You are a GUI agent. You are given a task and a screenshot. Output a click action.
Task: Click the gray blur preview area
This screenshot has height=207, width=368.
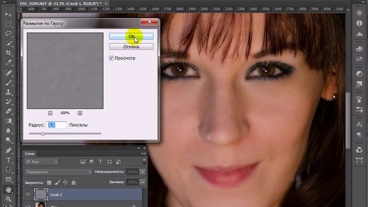tap(65, 71)
